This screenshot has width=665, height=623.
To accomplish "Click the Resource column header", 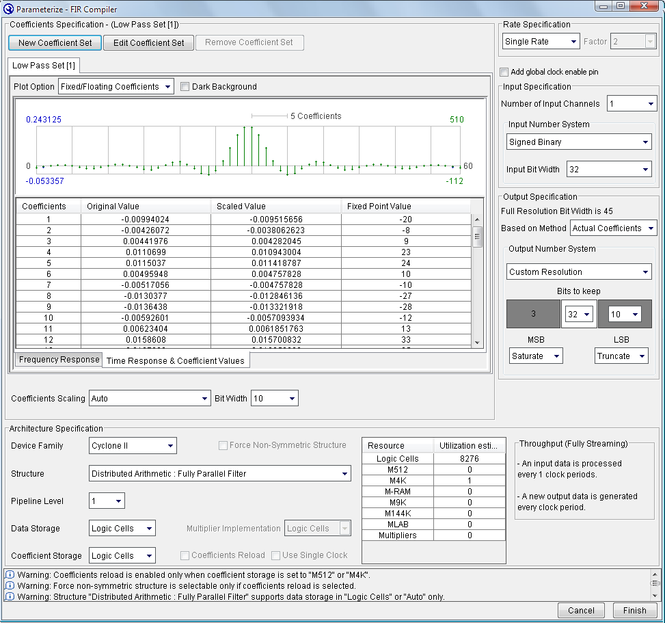I will 398,446.
